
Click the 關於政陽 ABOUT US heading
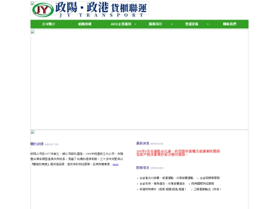(44, 144)
